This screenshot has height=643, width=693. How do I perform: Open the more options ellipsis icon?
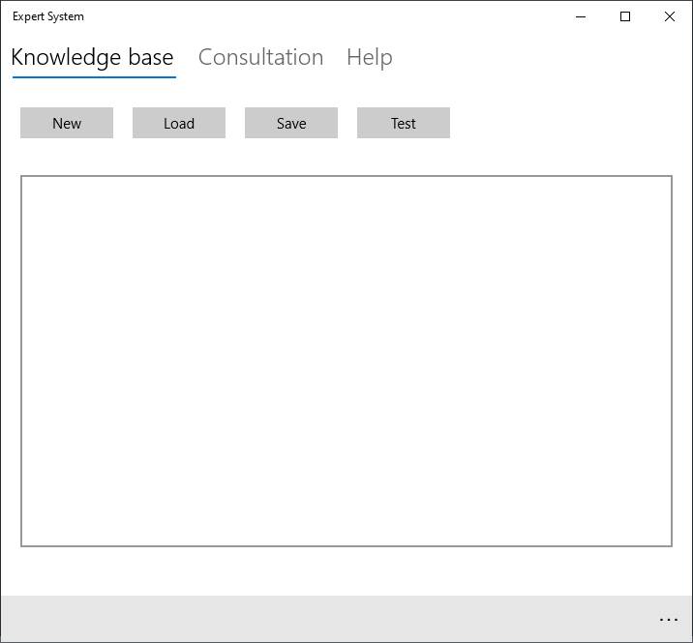(x=668, y=620)
